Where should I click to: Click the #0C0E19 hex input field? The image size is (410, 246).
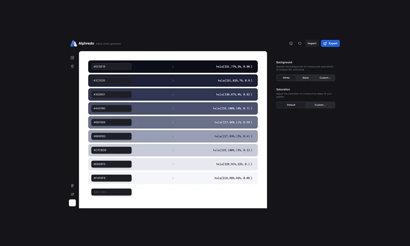[111, 66]
